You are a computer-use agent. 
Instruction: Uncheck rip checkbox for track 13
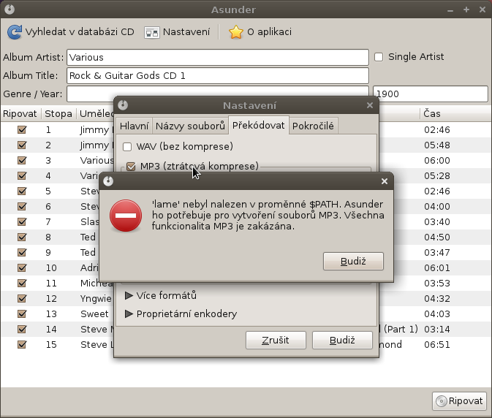pos(22,314)
